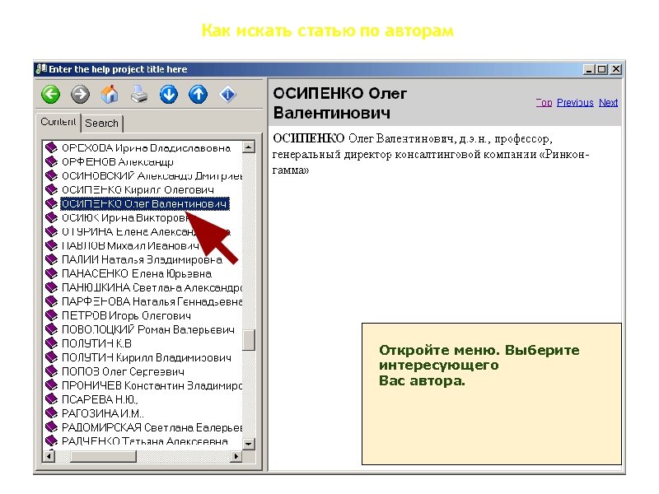Screen dimensions: 659x494
Task: Maximize the help window
Action: click(x=602, y=69)
